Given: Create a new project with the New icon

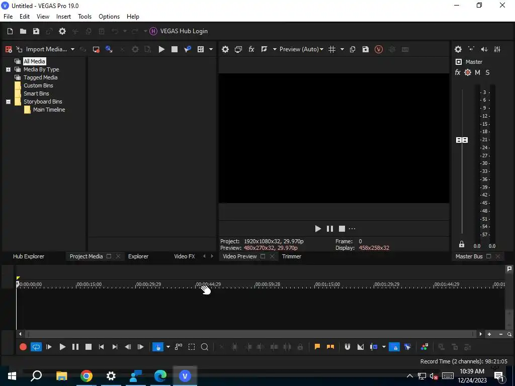Looking at the screenshot, I should [x=10, y=31].
